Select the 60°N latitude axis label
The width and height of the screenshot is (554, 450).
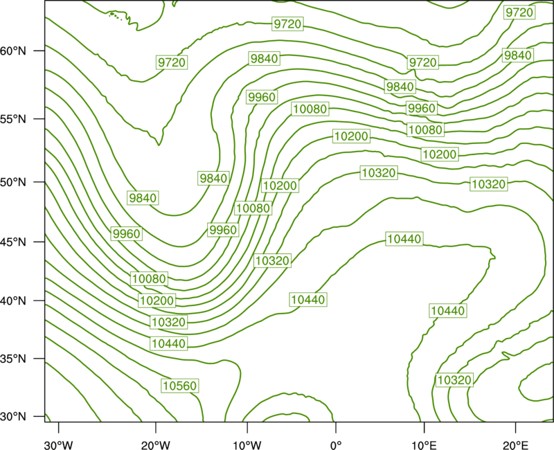[13, 51]
